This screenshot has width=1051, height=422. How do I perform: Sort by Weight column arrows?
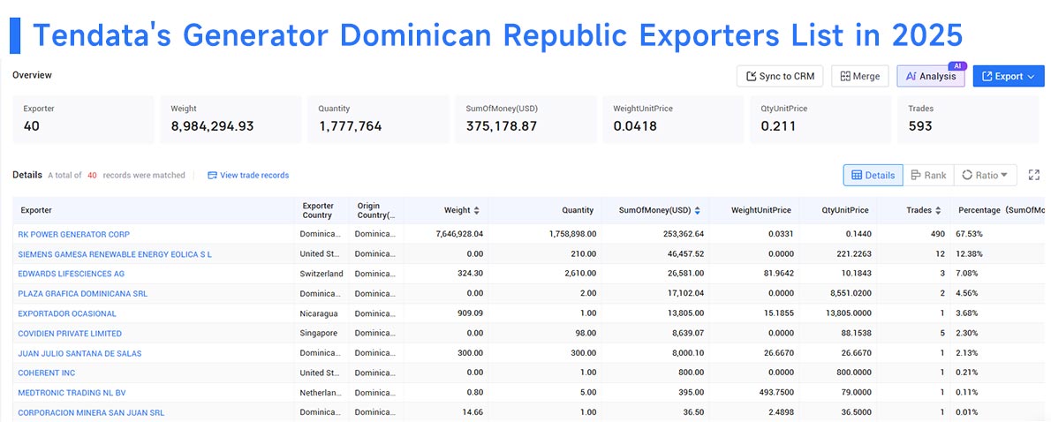coord(477,210)
